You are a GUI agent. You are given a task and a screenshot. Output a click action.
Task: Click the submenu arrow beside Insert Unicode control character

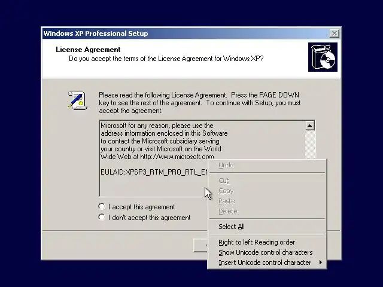click(x=321, y=262)
